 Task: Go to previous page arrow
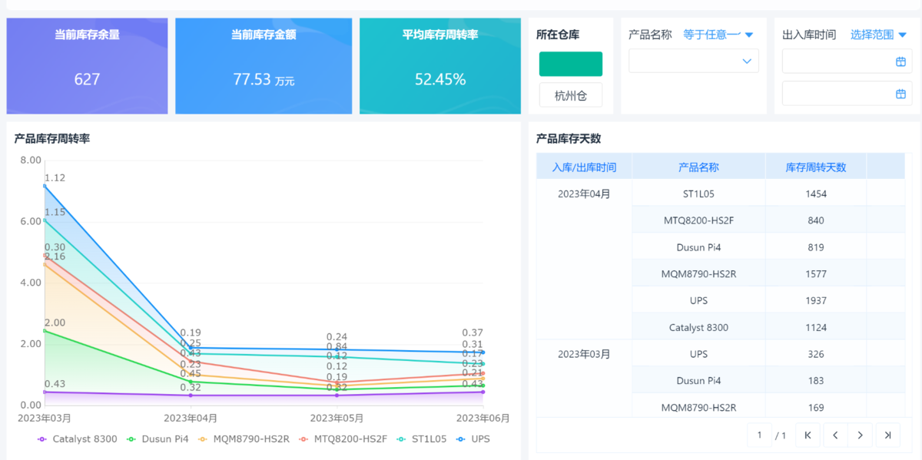(x=834, y=435)
